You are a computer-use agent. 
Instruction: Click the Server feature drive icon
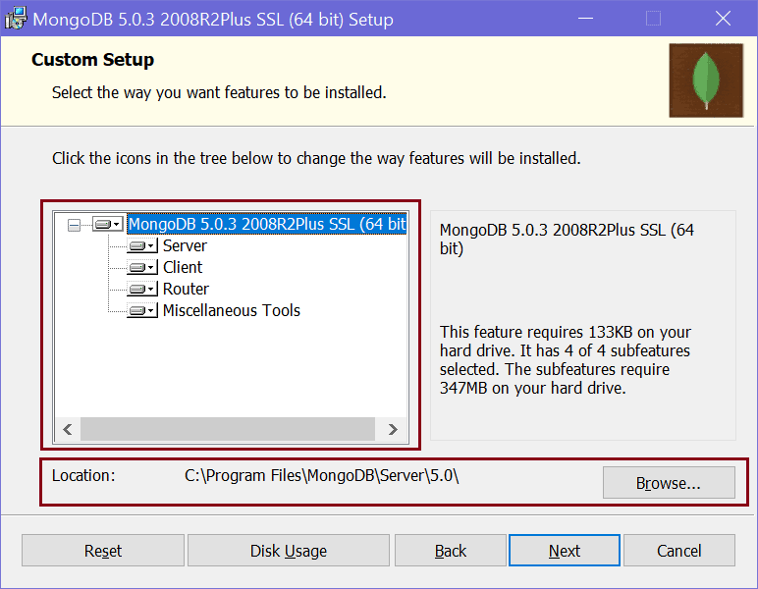(x=141, y=245)
